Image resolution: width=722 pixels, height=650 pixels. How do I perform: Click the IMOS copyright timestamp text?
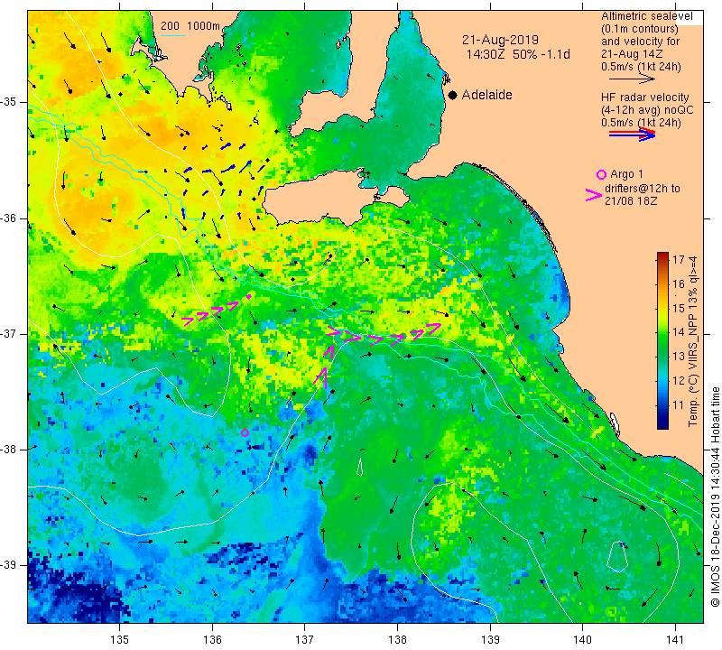(x=715, y=497)
